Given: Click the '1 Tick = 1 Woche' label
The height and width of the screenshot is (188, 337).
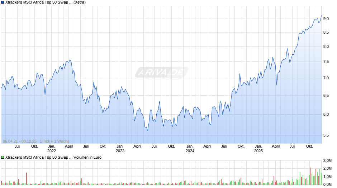Looking at the screenshot, I should click(54, 141).
